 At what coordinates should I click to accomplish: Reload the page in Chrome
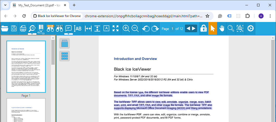[24, 16]
